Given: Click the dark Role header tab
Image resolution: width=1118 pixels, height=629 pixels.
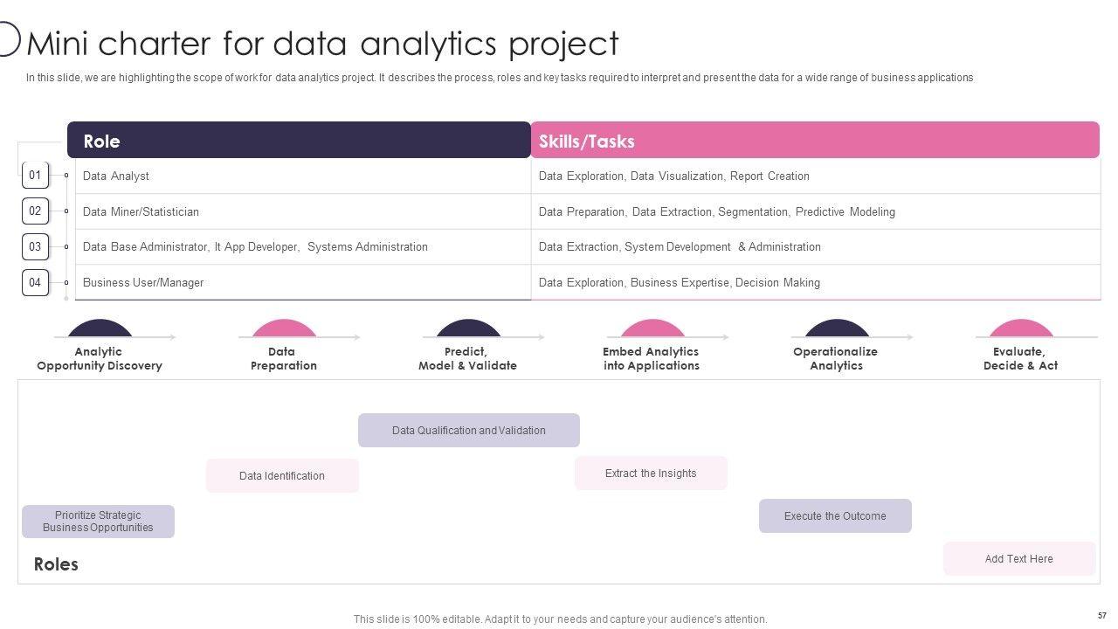Looking at the screenshot, I should tap(299, 141).
